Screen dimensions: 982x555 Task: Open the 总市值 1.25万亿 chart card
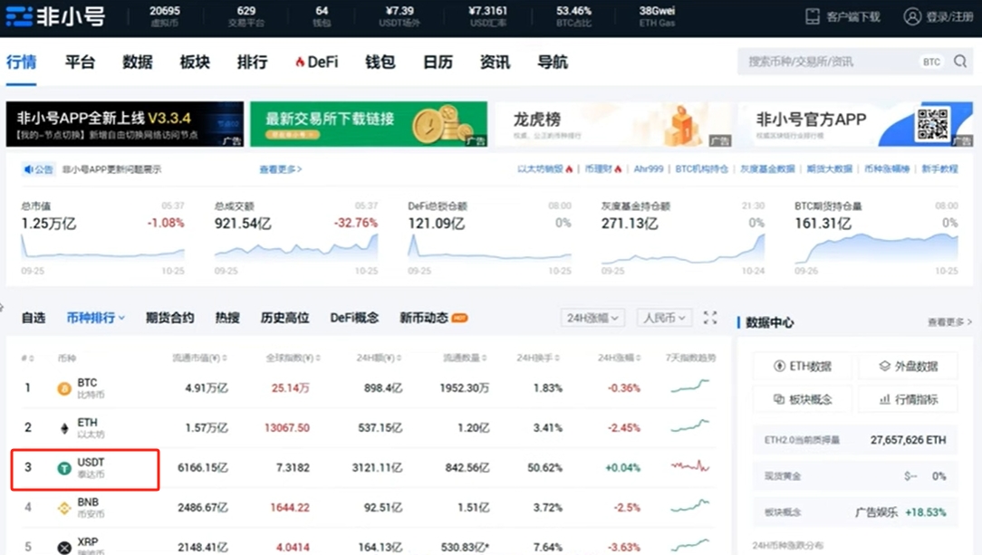coord(102,238)
